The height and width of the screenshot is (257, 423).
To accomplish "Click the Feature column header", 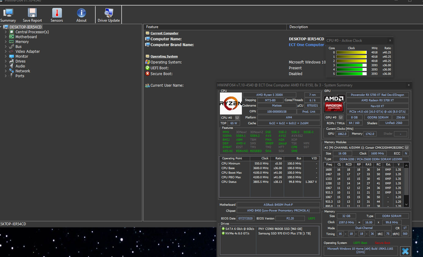I will click(x=215, y=27).
